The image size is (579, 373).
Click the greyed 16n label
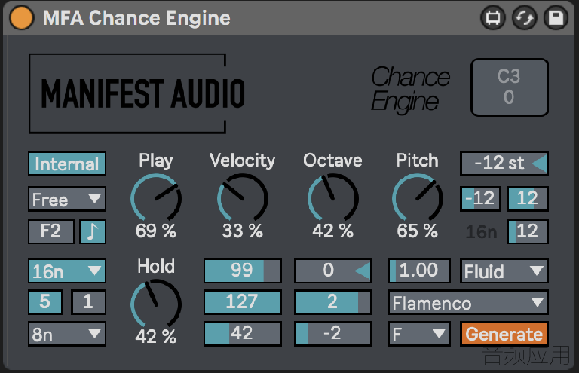point(481,232)
